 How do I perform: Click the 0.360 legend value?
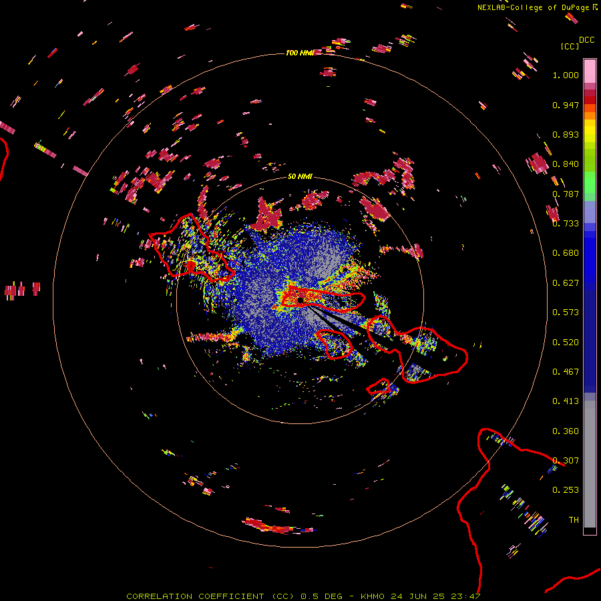pos(566,431)
